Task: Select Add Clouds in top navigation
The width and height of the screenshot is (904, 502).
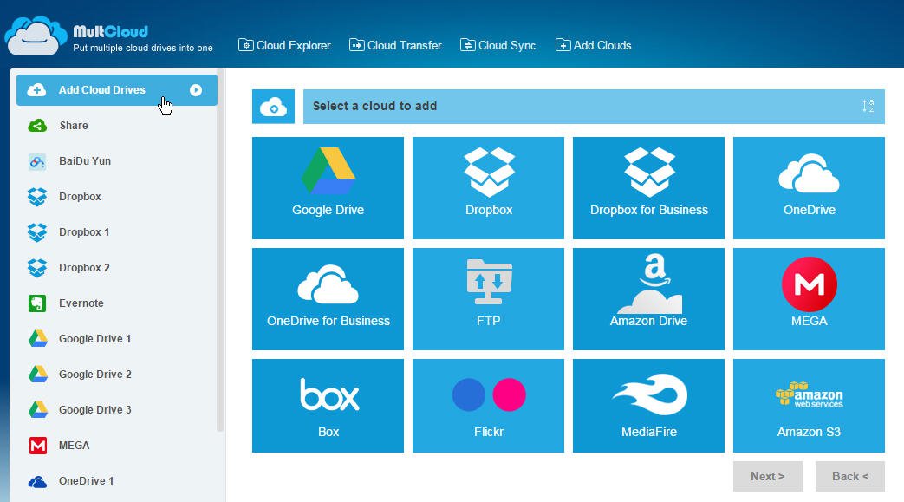Action: (593, 45)
